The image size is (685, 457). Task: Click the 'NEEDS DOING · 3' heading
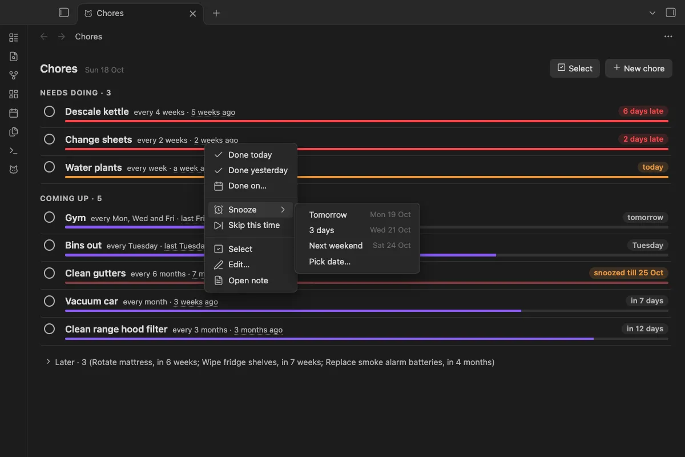pos(75,93)
